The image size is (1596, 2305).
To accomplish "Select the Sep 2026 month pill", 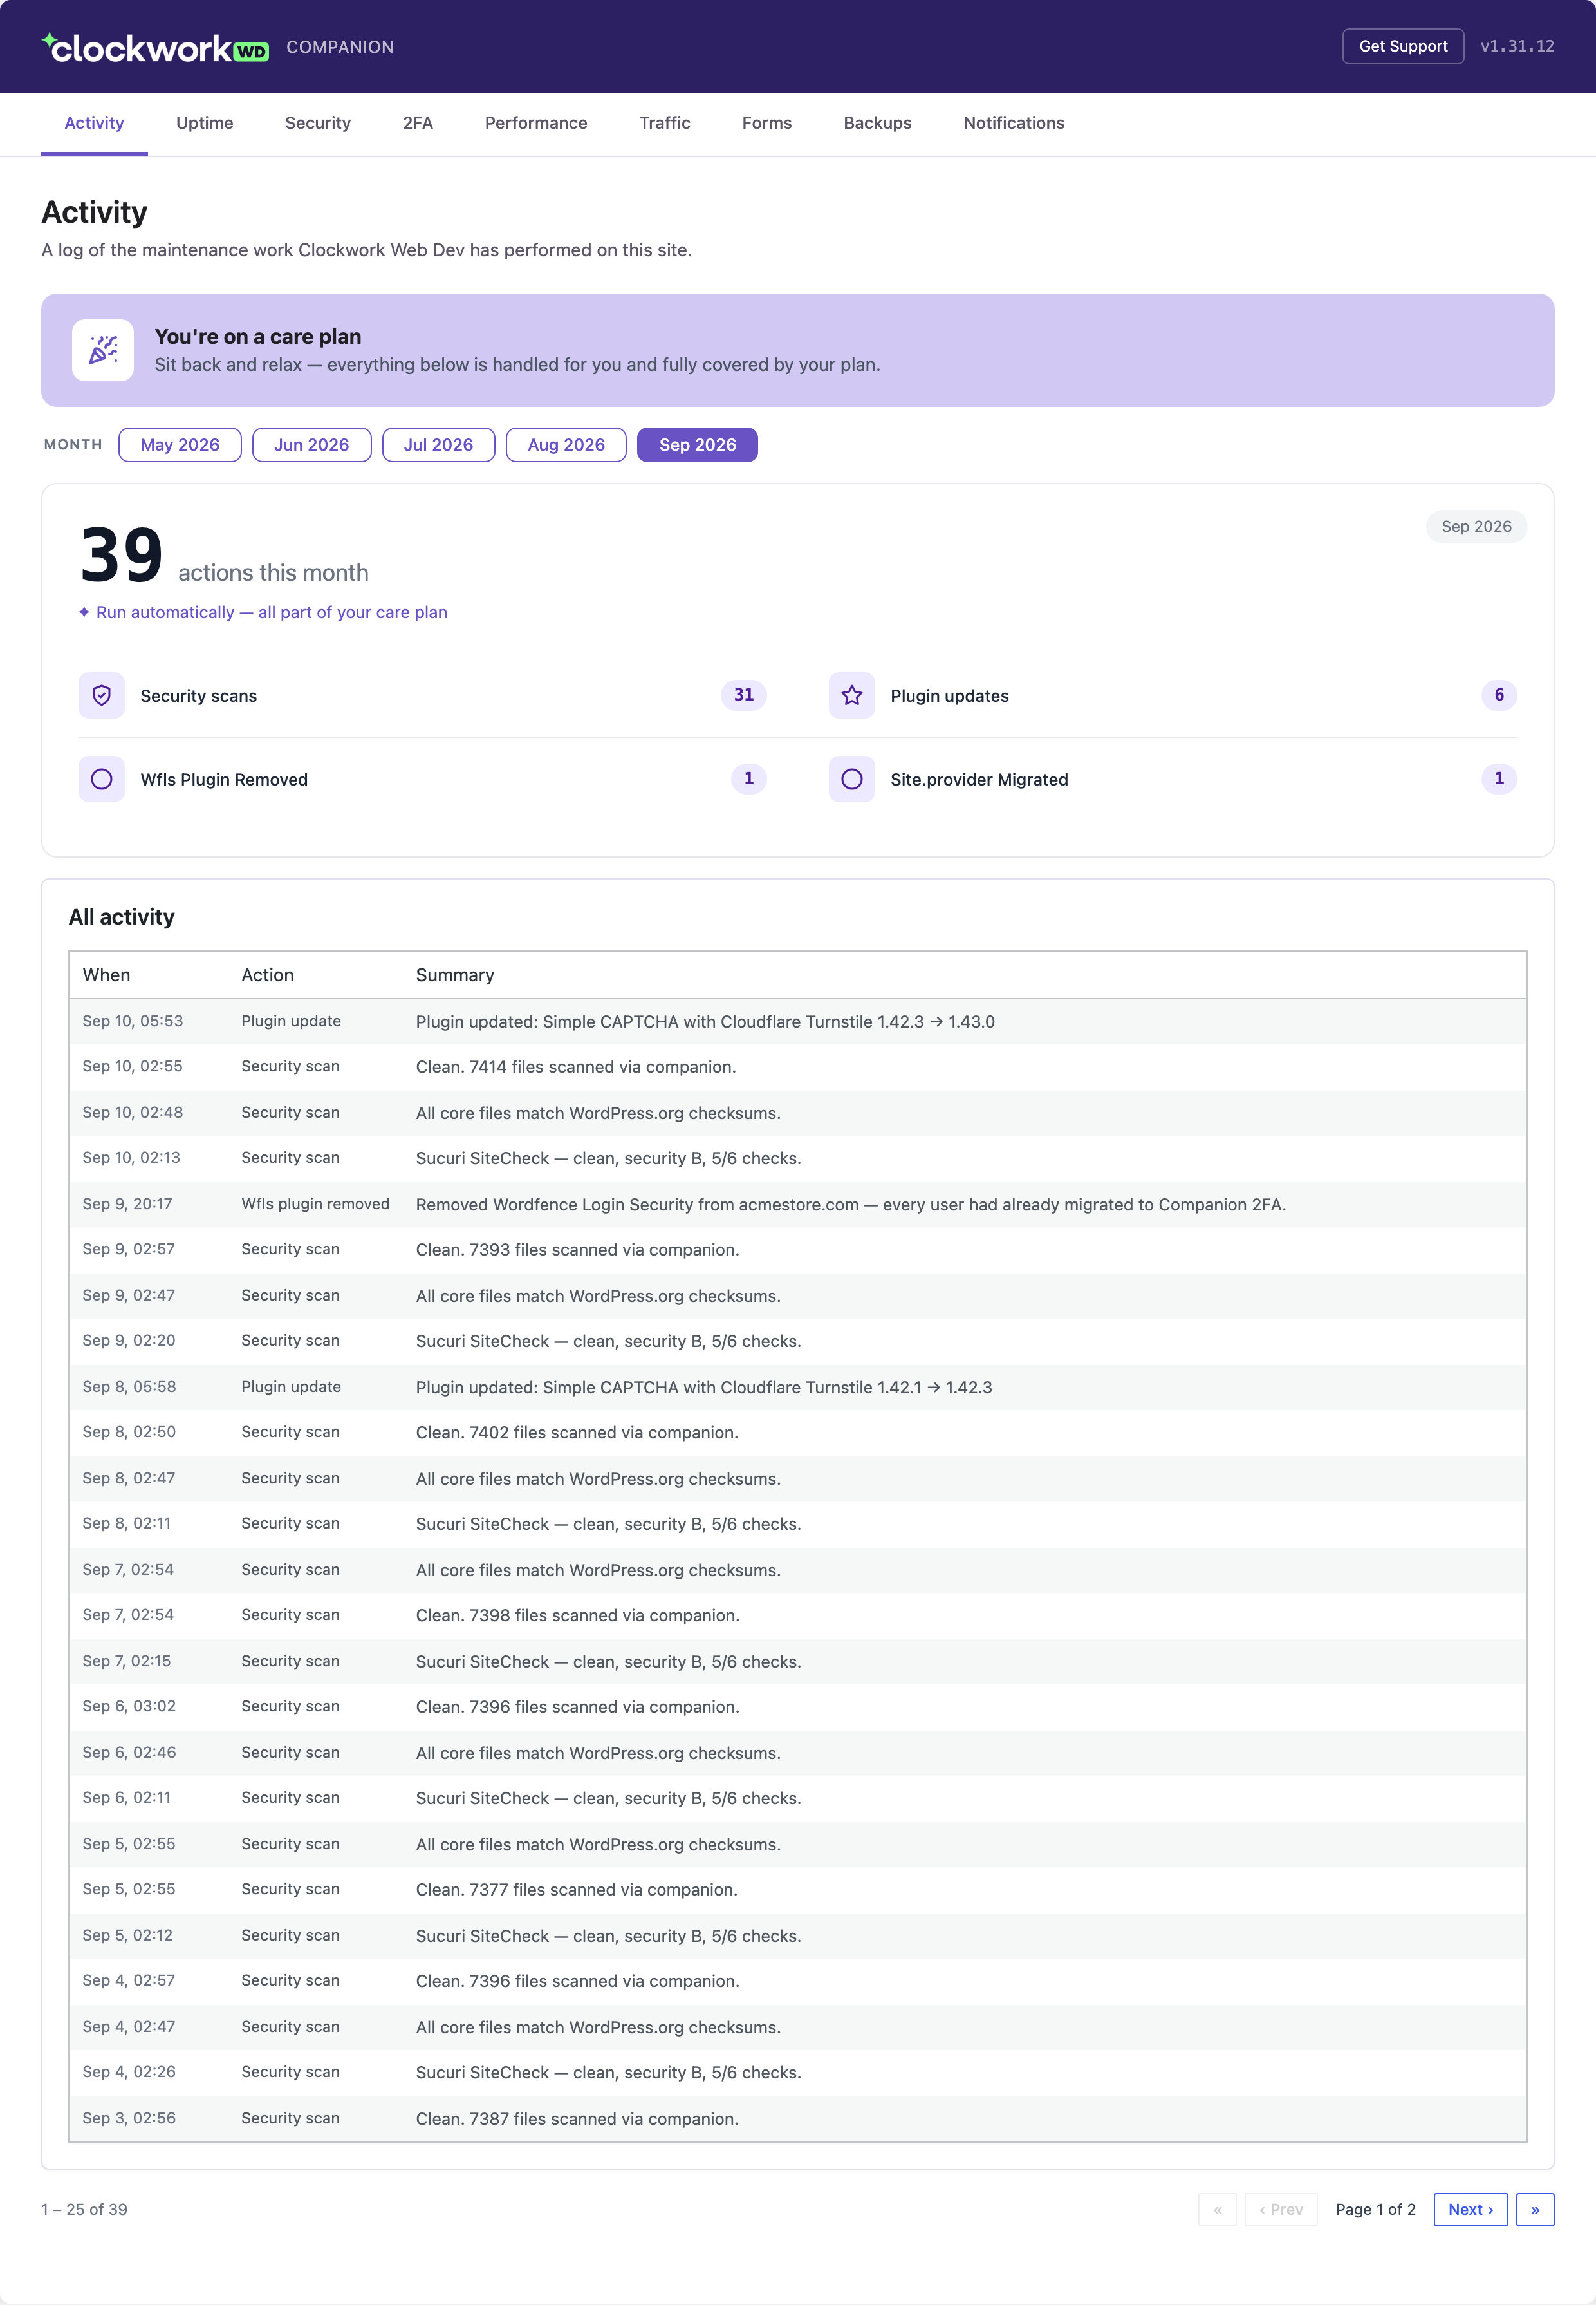I will 697,445.
